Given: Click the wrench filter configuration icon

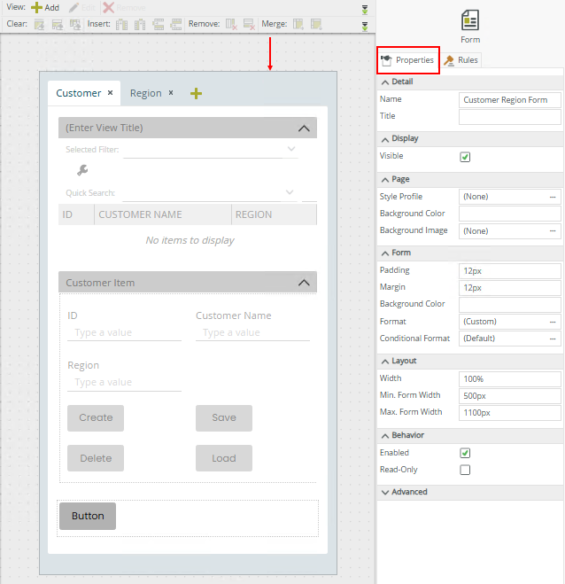Looking at the screenshot, I should (x=82, y=170).
